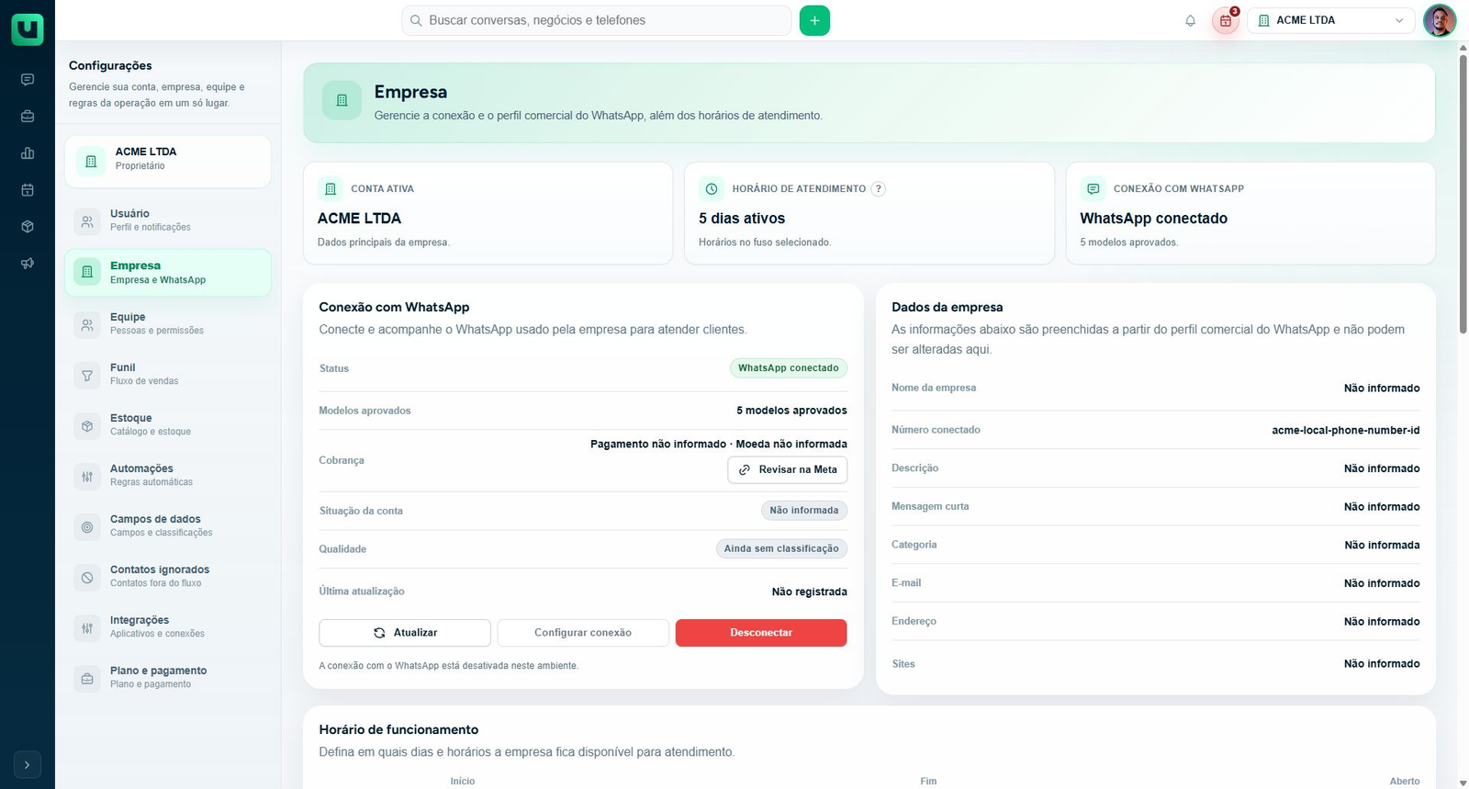1469x789 pixels.
Task: Focus the search conversations input field
Action: tap(597, 20)
